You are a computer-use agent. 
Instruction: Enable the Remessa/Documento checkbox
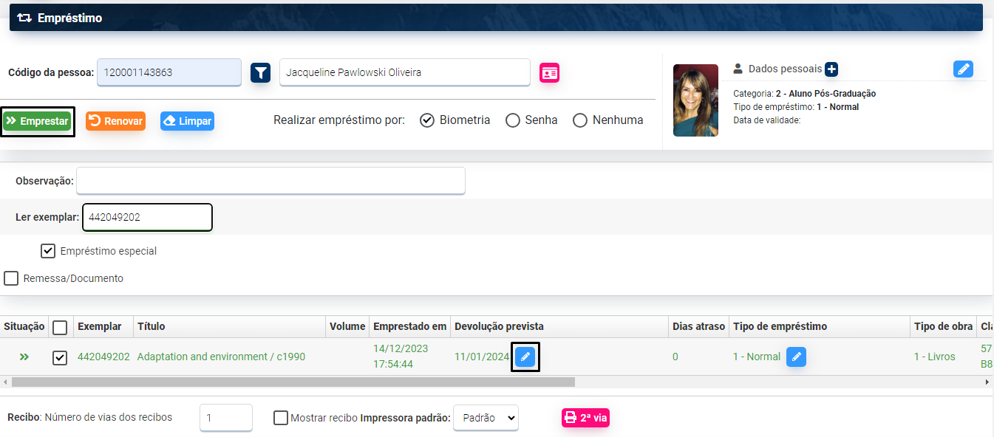coord(11,278)
